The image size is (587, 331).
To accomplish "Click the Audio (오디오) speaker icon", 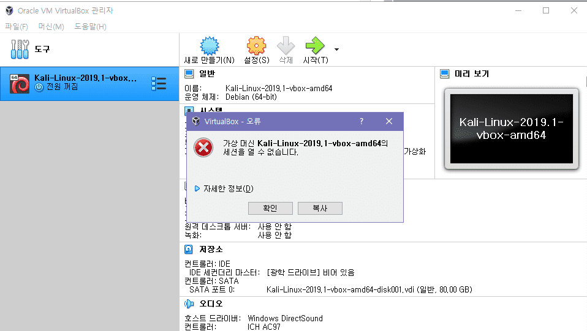I will point(189,303).
